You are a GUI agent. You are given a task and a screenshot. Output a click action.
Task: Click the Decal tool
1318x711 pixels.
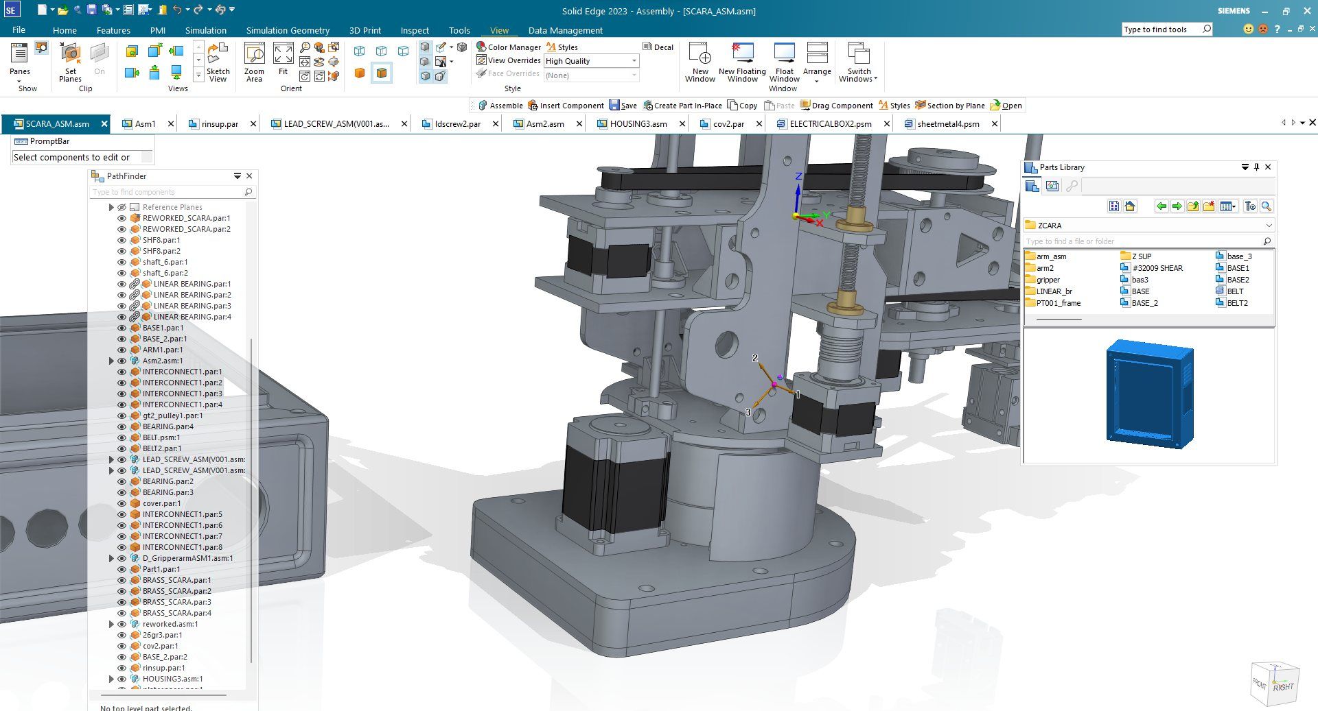pos(658,47)
